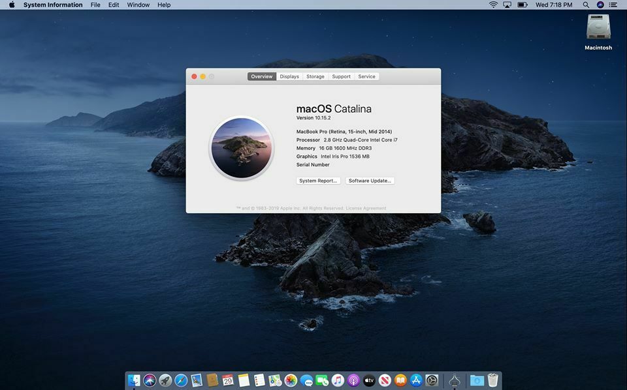627x390 pixels.
Task: Click the Software Update button
Action: (370, 181)
